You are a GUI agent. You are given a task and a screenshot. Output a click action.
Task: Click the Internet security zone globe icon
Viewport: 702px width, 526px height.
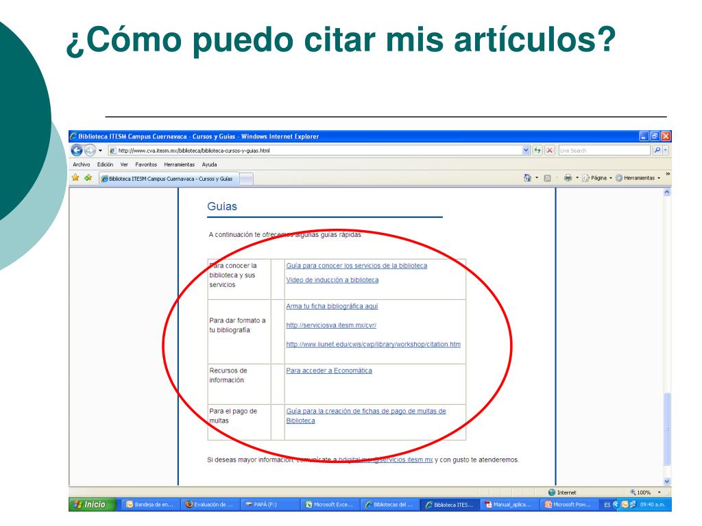pyautogui.click(x=552, y=492)
